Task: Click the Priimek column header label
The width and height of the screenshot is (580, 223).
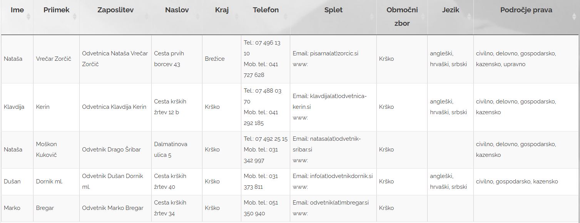Action: (57, 10)
